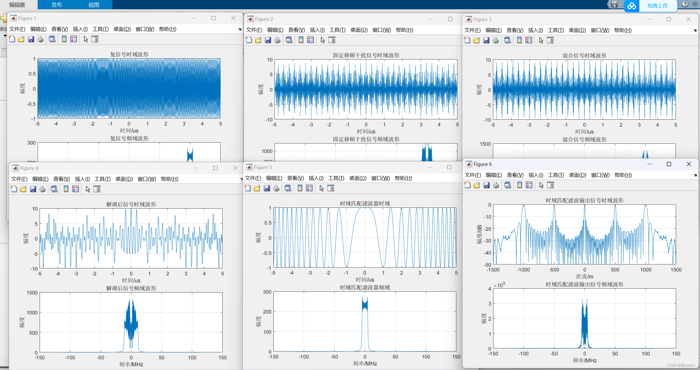Switch to 编辑器 tab

tap(17, 5)
